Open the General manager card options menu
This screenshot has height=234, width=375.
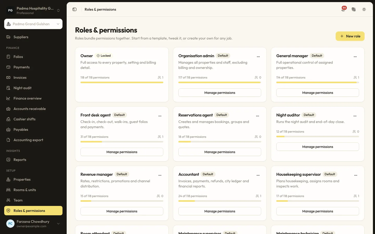click(x=355, y=56)
